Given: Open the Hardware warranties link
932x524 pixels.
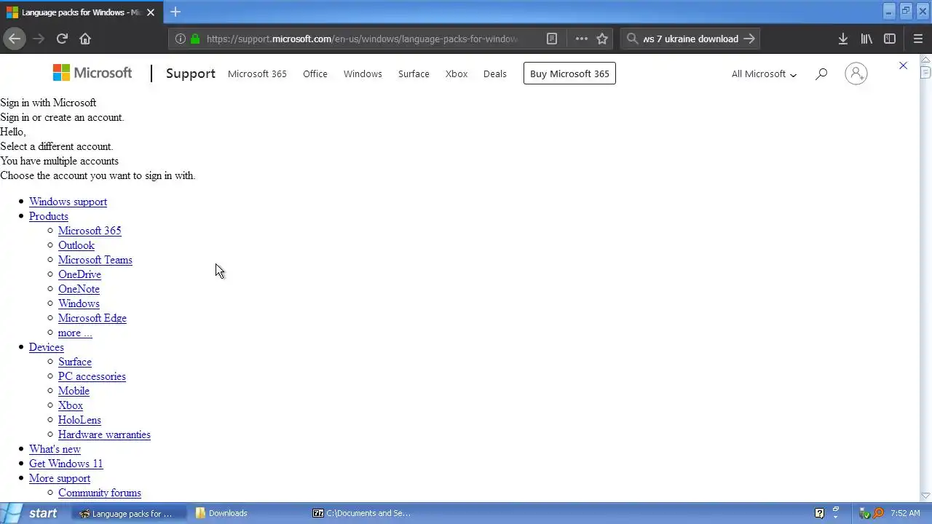Looking at the screenshot, I should pyautogui.click(x=104, y=434).
